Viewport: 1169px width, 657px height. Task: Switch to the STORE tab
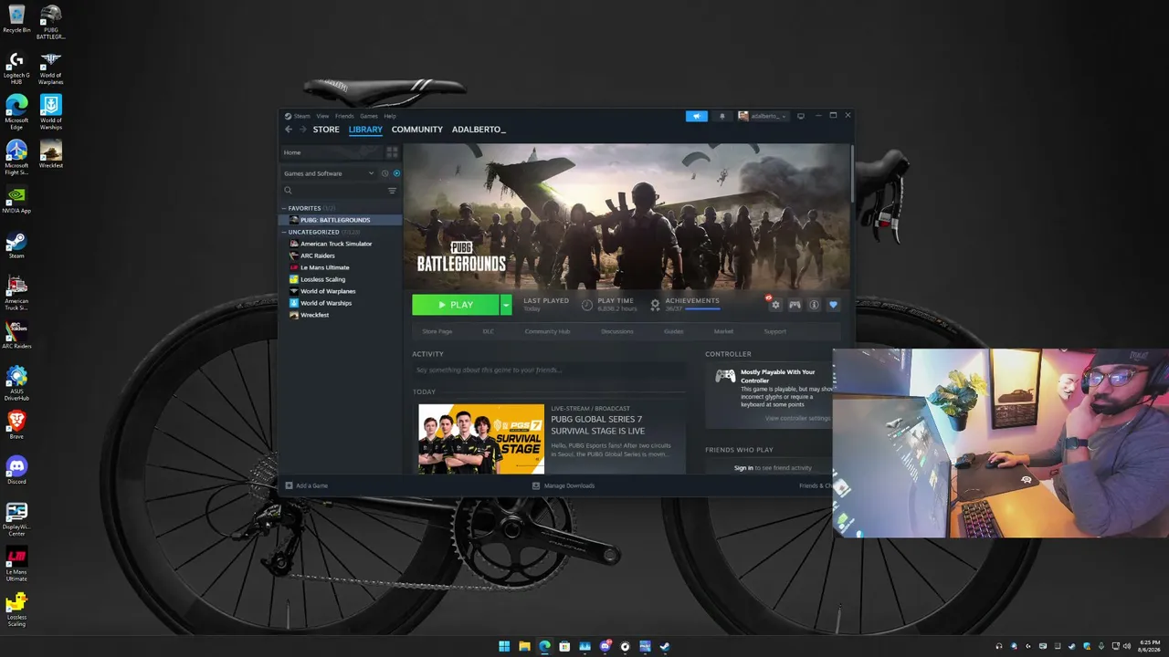point(326,130)
